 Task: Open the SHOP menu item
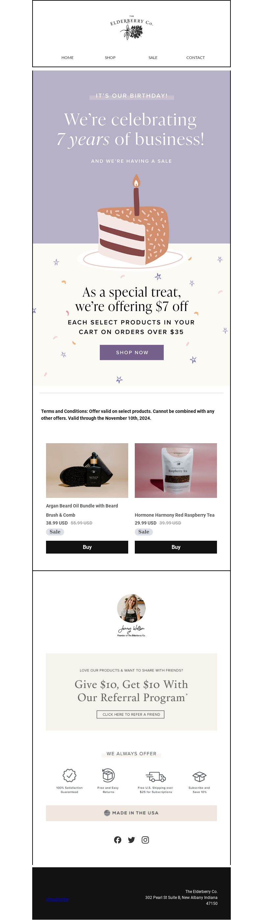coord(110,57)
